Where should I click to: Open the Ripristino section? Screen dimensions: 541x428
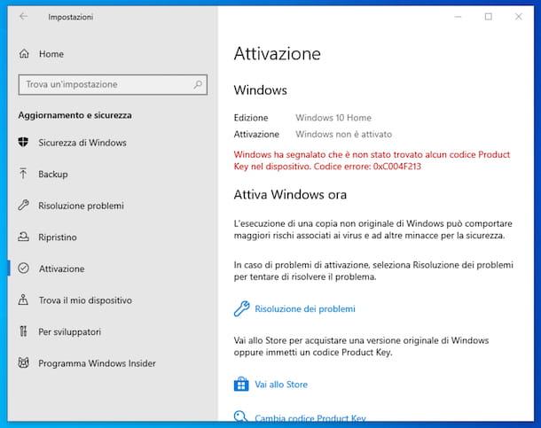tap(58, 237)
